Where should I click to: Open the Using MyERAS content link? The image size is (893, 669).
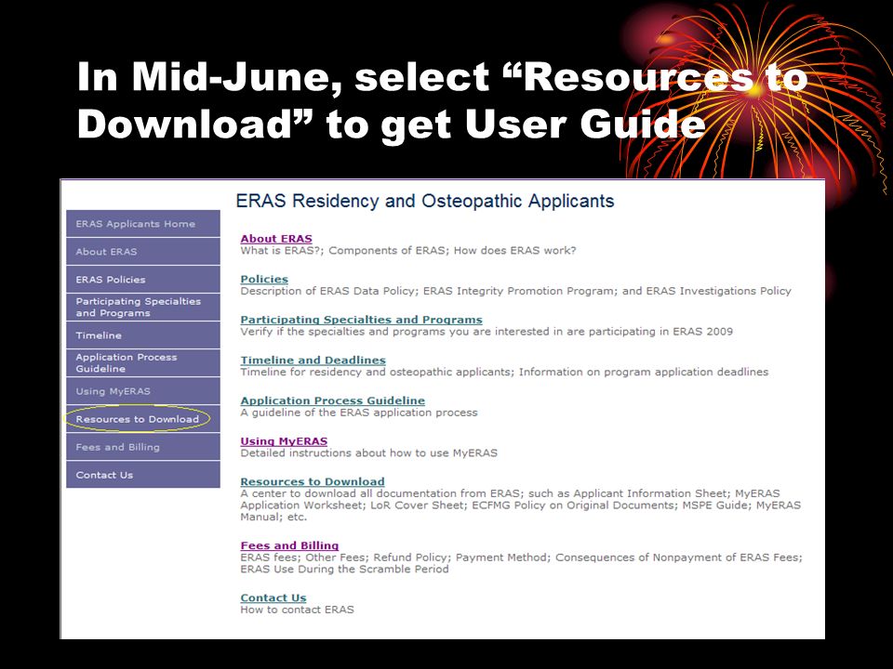click(x=284, y=440)
